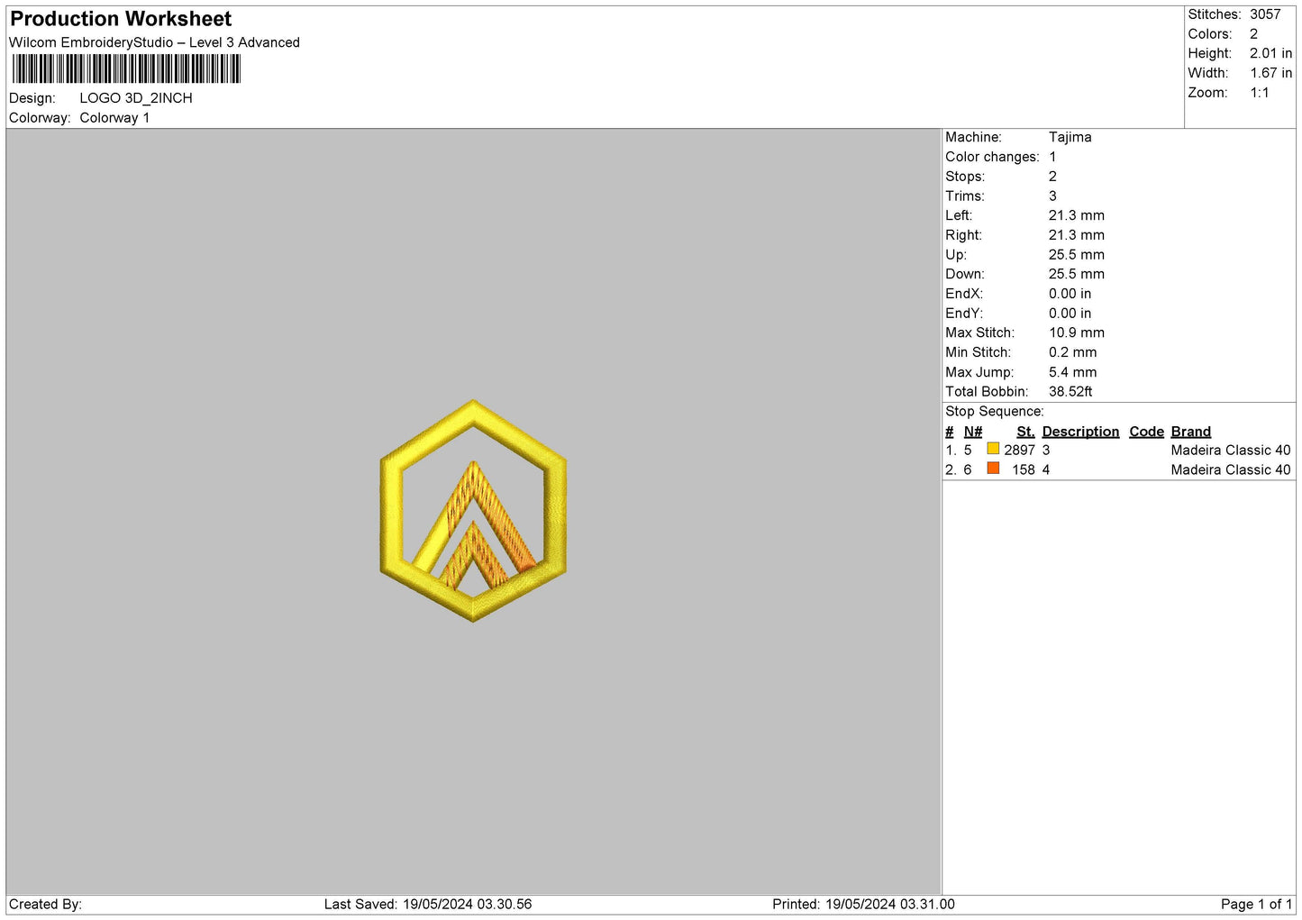Click the zoom value '1:1'
This screenshot has width=1302, height=920.
[1259, 93]
